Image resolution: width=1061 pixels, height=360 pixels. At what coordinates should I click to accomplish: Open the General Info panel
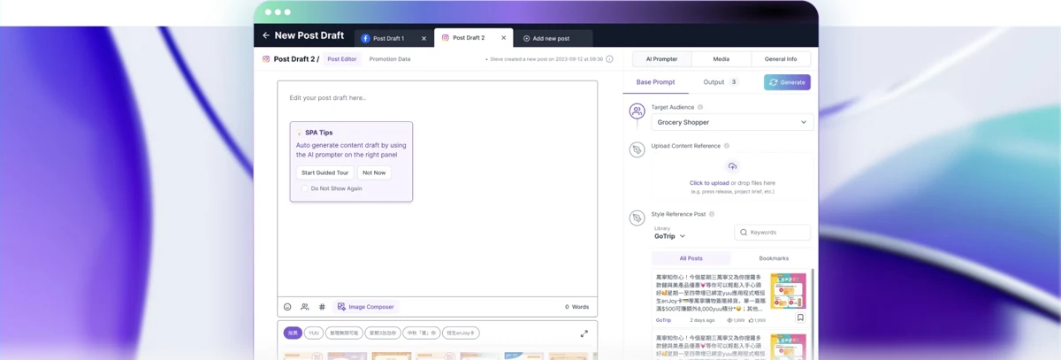(x=781, y=59)
